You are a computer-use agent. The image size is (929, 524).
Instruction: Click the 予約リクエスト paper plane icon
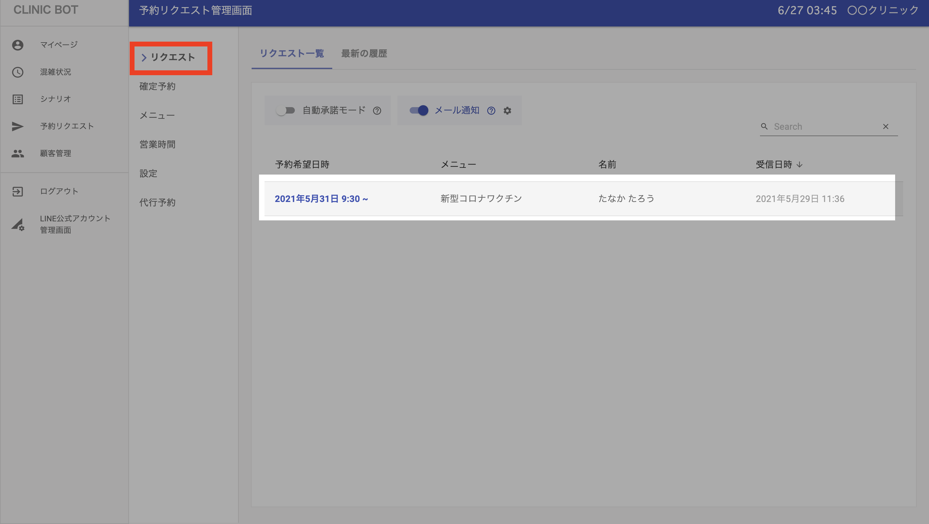18,126
